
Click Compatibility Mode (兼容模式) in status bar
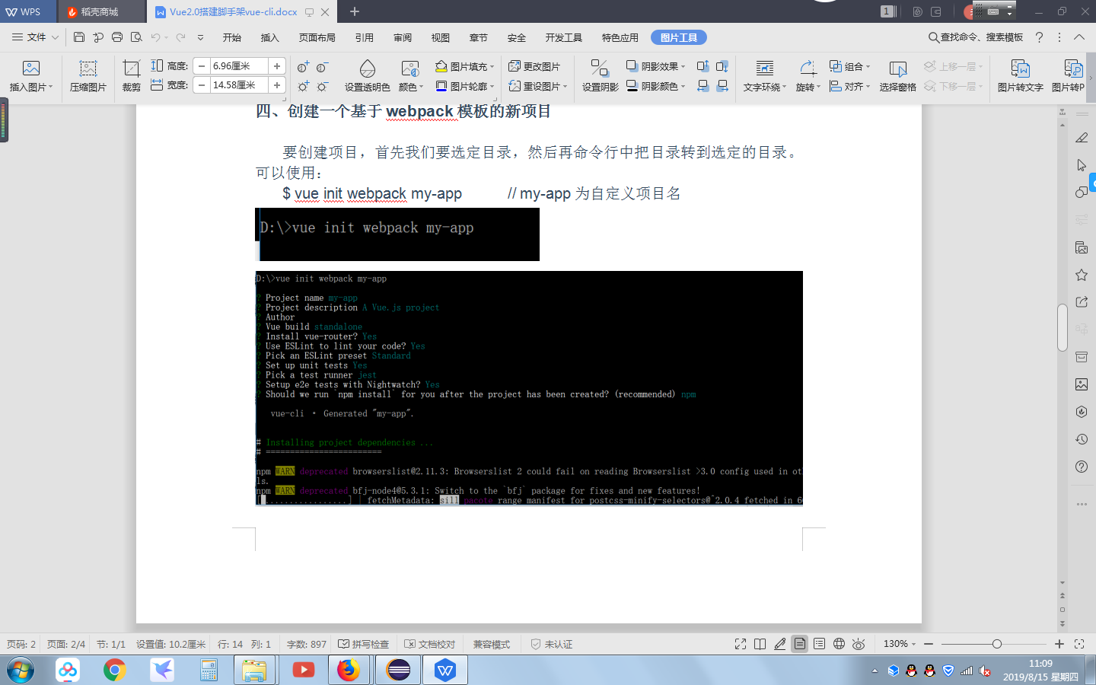point(492,644)
